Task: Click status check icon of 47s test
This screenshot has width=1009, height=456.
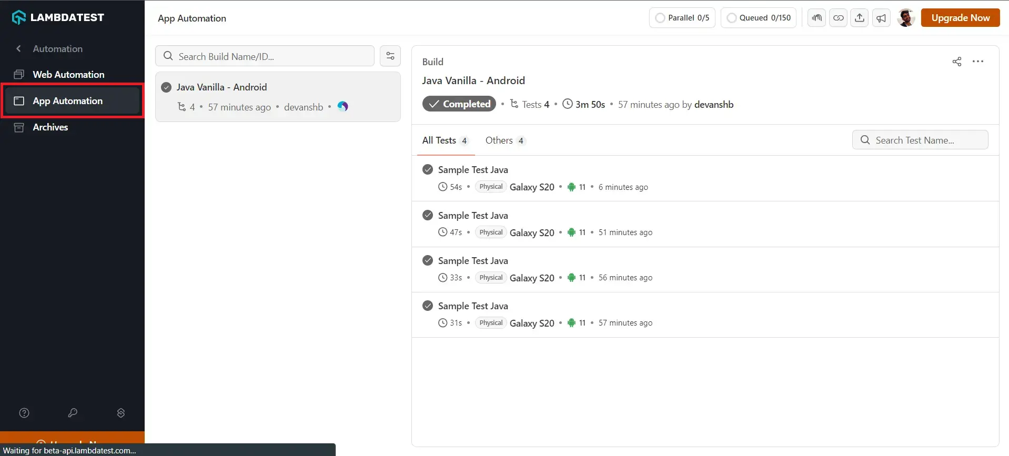Action: (428, 215)
